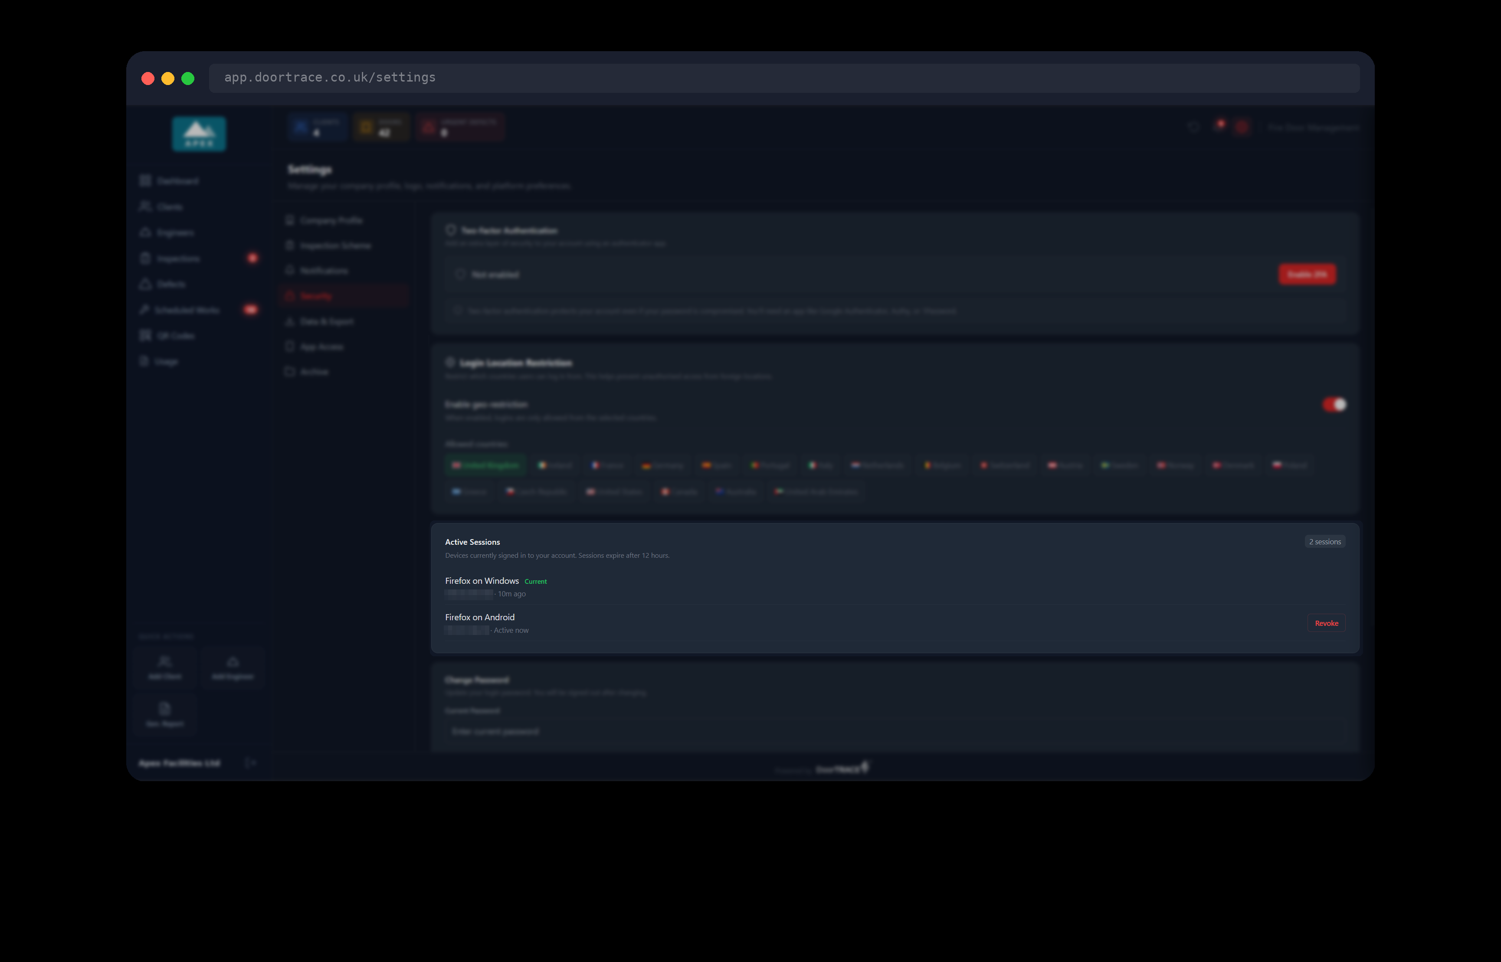The width and height of the screenshot is (1501, 962).
Task: Open the Security settings tab
Action: [x=344, y=296]
